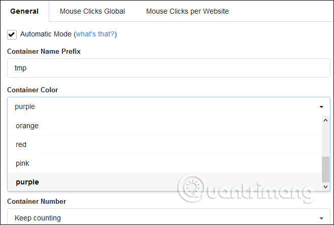Click the scrollbar track above the thumb
Image resolution: width=334 pixels, height=225 pixels.
(326, 139)
